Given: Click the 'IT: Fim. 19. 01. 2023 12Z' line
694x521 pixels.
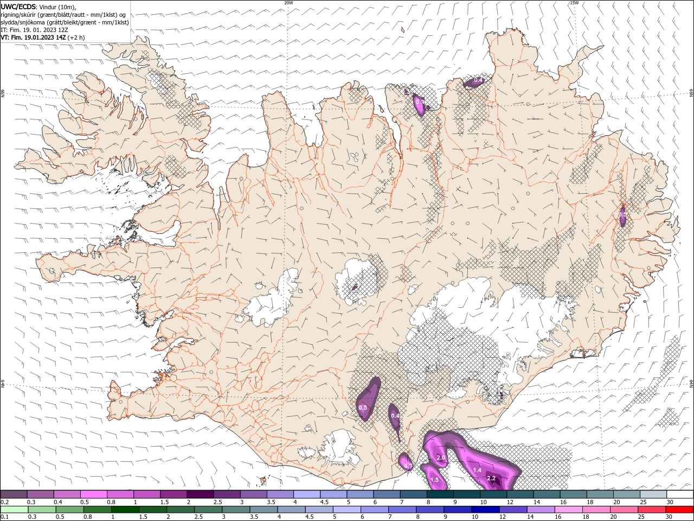Looking at the screenshot, I should 34,30.
